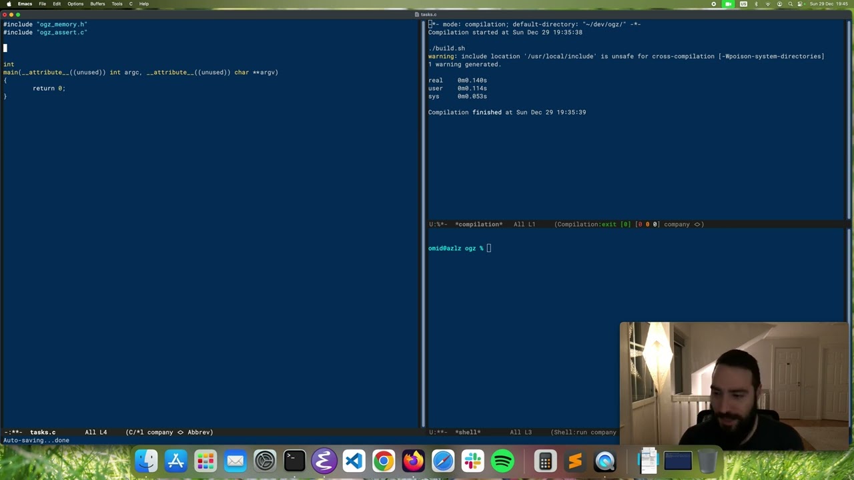Open Safari from the dock

point(443,461)
